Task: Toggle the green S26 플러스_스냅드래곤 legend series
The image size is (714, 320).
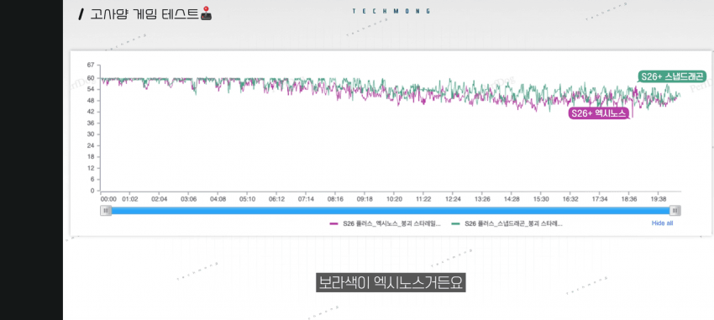Action: point(507,224)
